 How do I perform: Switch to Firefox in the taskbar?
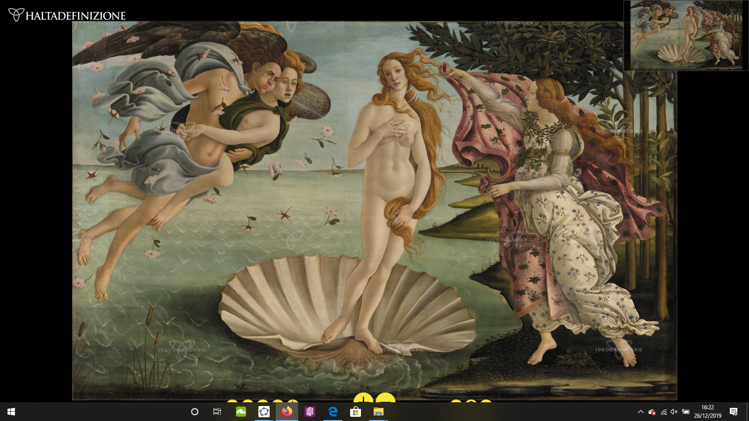[x=287, y=412]
